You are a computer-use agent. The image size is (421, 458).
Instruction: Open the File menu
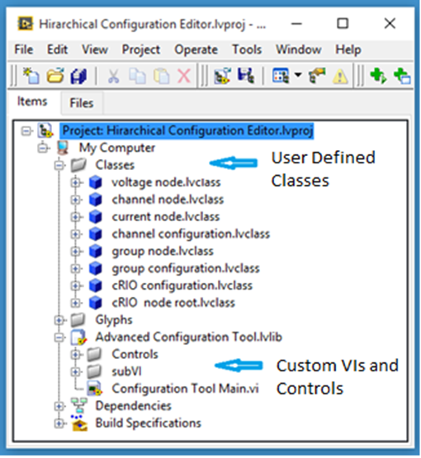coord(24,50)
